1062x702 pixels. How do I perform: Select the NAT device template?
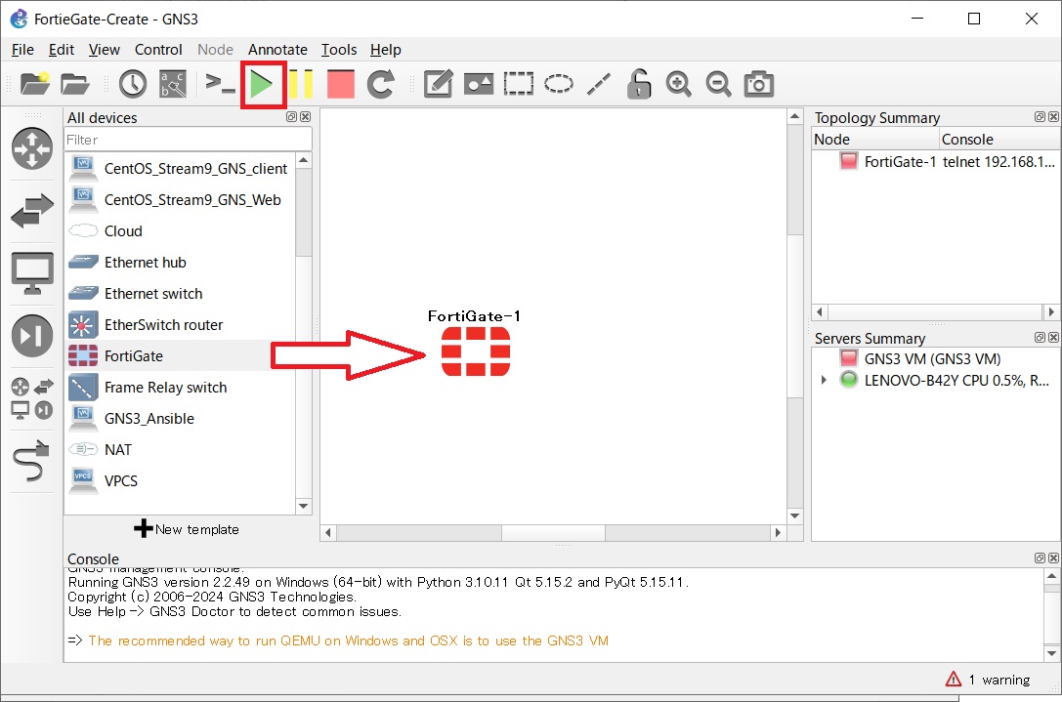point(180,449)
